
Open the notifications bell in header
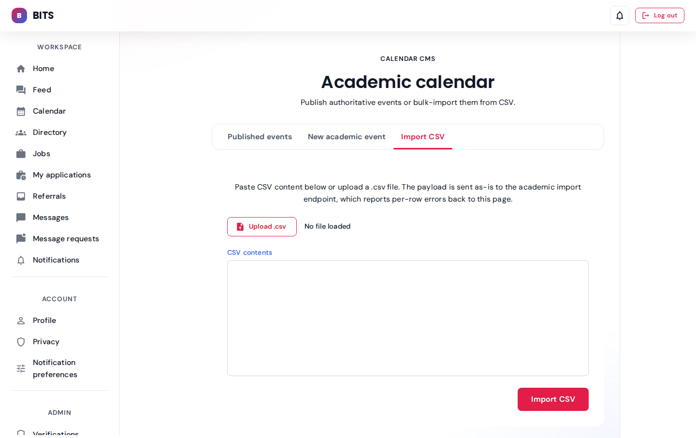(620, 15)
